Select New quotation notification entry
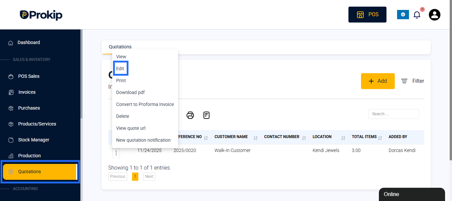Viewport: 452px width, 201px height. 145,140
